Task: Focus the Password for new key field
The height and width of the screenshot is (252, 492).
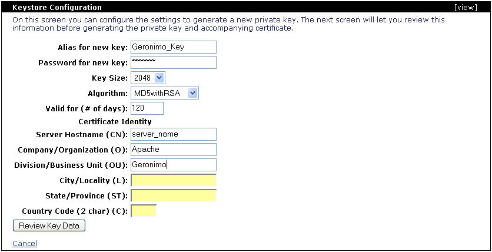Action: [173, 62]
